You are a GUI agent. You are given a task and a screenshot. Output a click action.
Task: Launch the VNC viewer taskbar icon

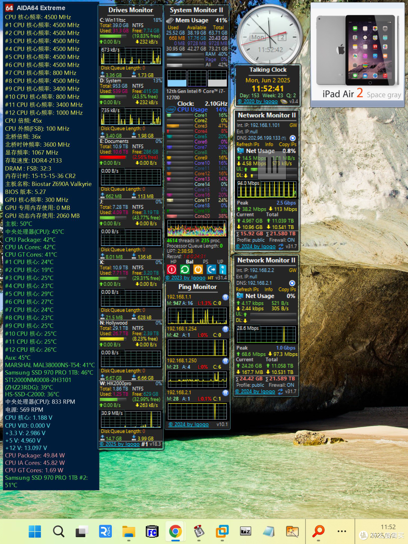click(105, 532)
